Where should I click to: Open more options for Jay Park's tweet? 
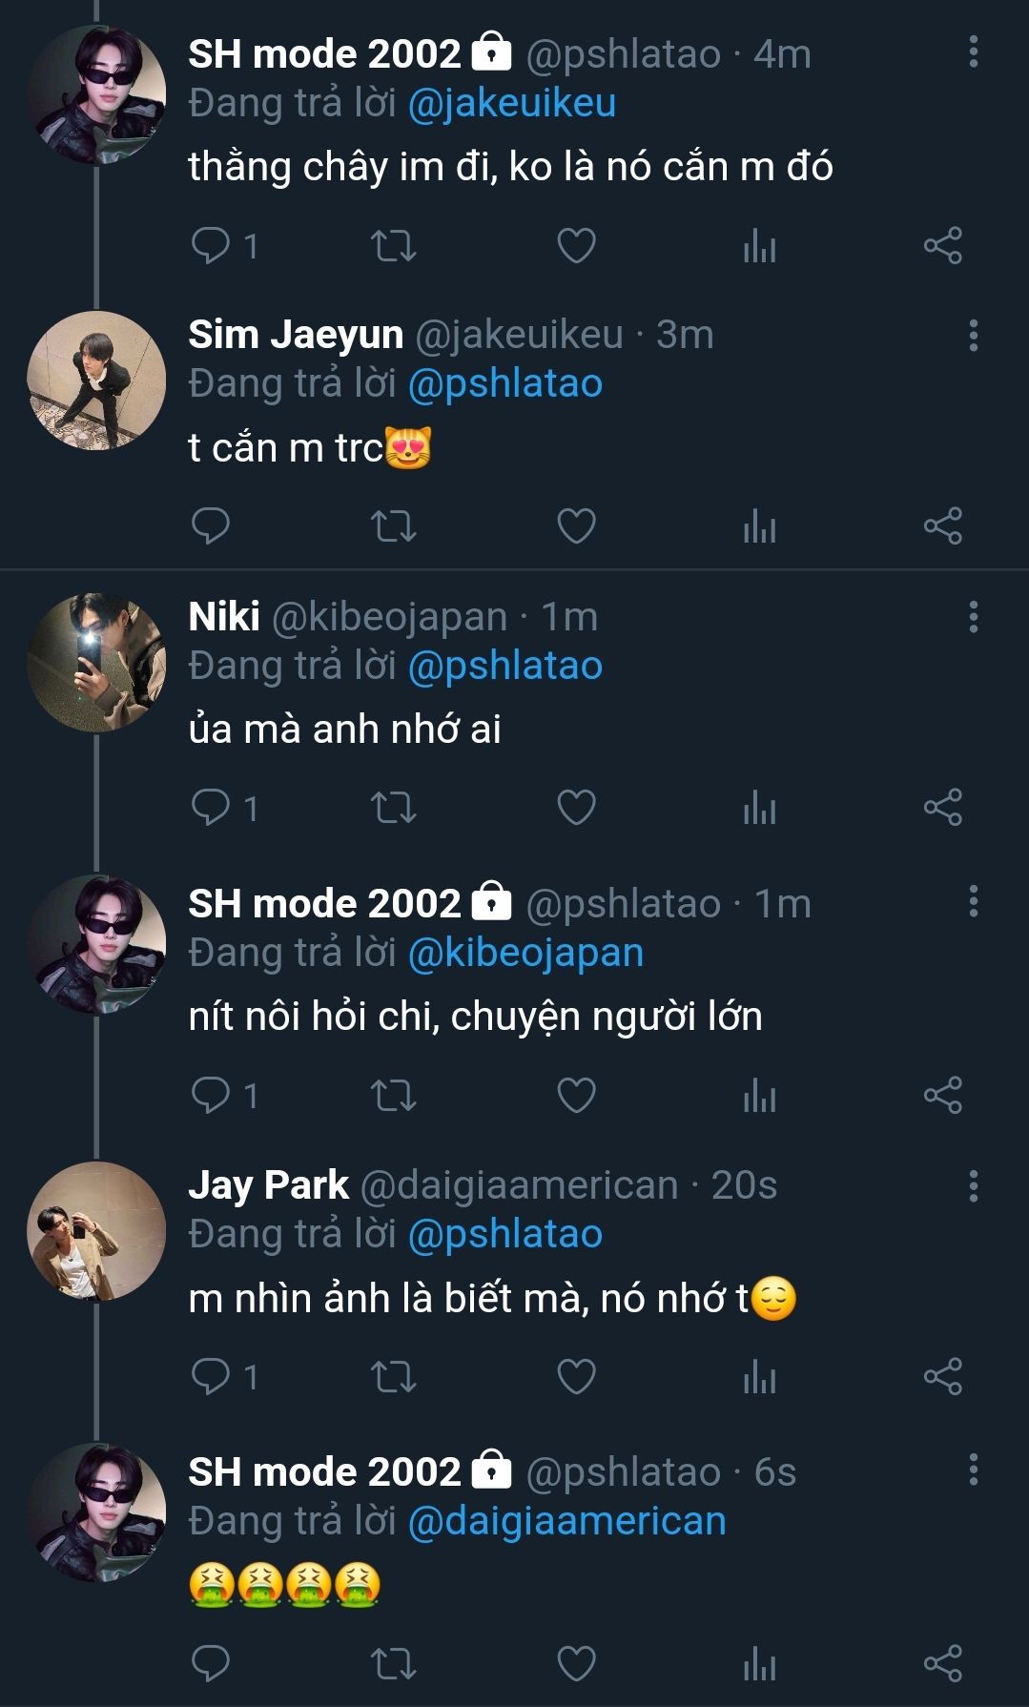(973, 1185)
